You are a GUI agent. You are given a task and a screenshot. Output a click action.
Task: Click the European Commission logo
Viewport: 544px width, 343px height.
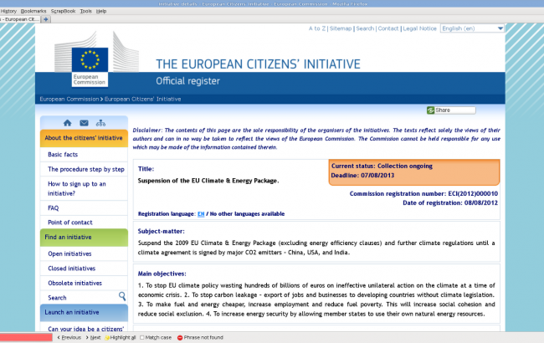[89, 61]
